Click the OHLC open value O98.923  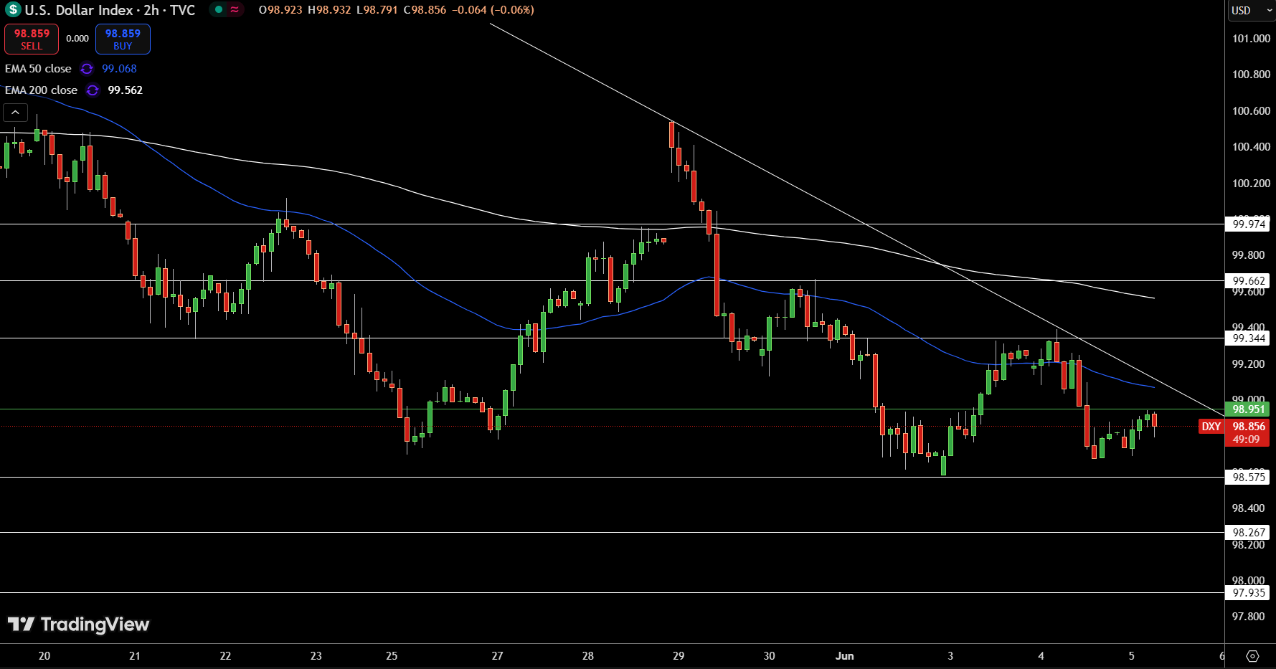pos(280,10)
